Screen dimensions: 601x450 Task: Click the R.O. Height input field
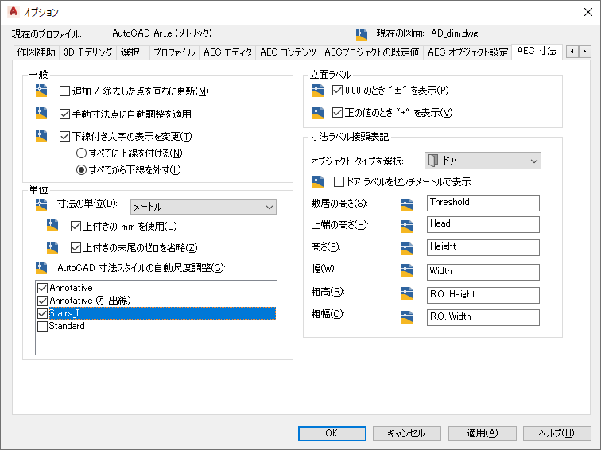coord(483,295)
